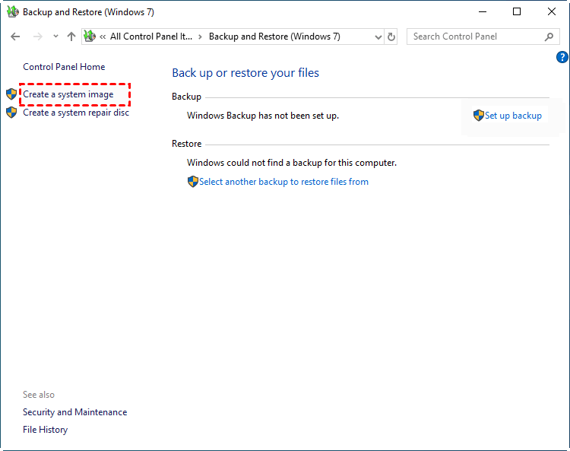Viewport: 570px width, 451px height.
Task: Open Security and Maintenance under See also
Action: point(74,412)
